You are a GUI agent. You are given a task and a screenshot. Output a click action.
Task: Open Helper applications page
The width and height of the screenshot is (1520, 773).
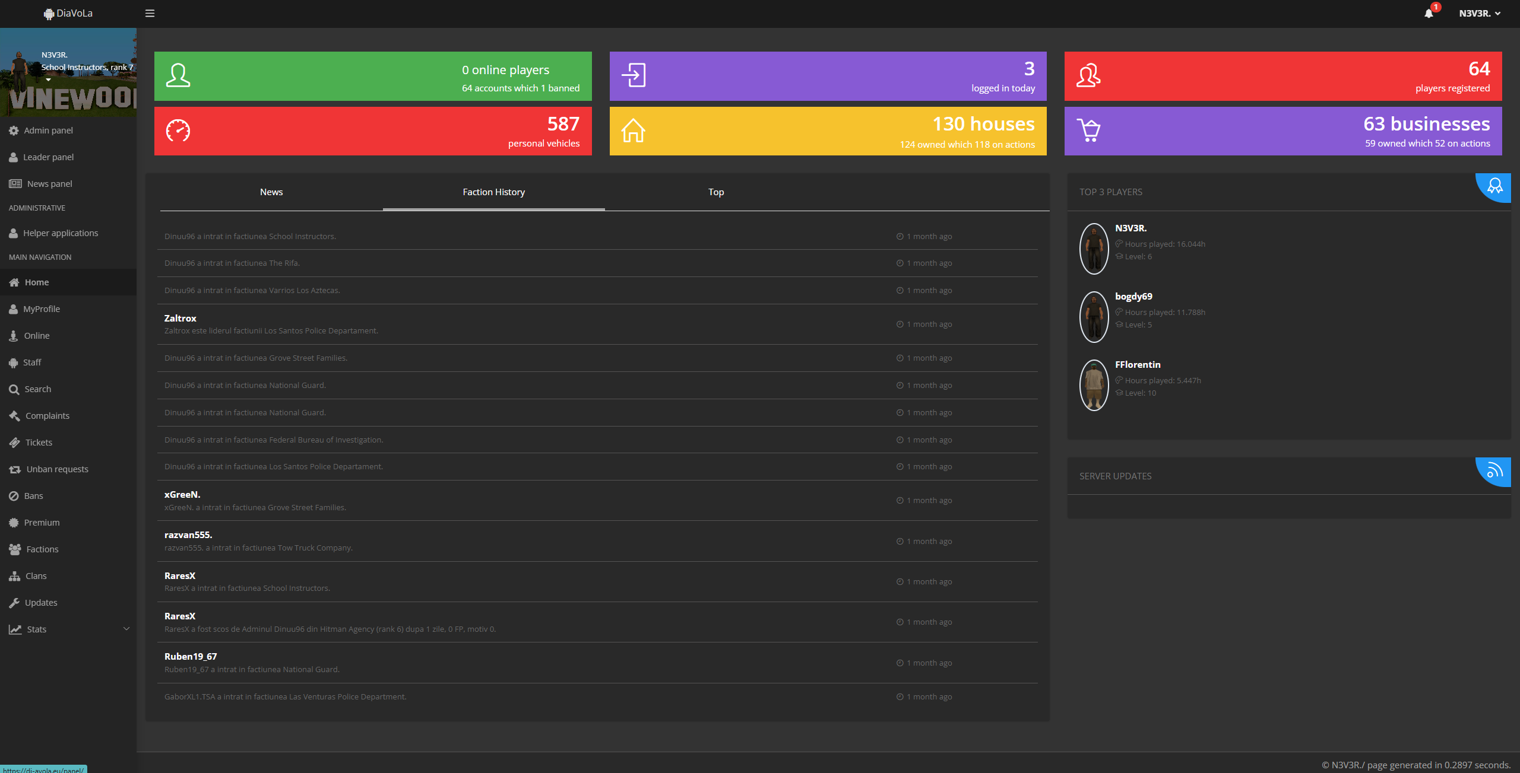(x=60, y=233)
